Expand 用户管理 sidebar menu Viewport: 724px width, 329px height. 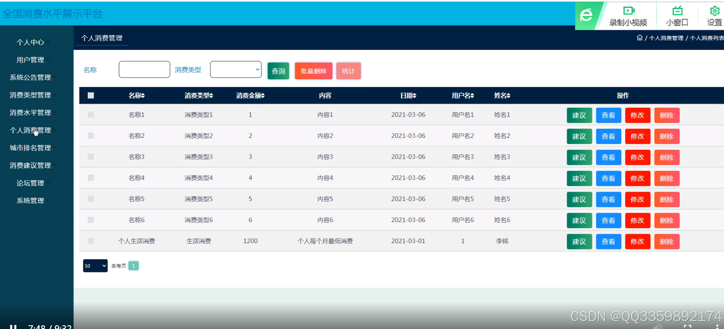(x=30, y=60)
